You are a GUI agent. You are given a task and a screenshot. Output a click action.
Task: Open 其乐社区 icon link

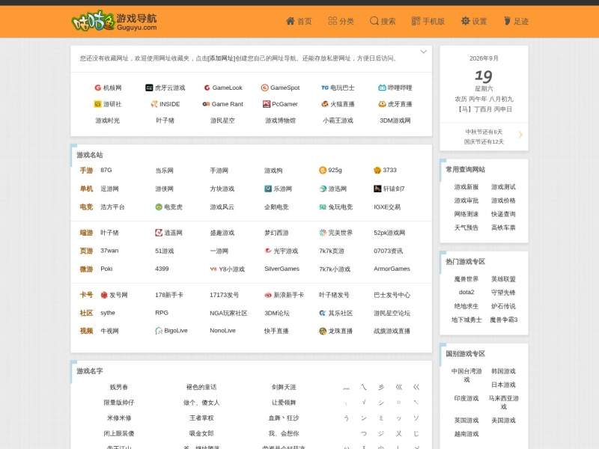coord(335,313)
